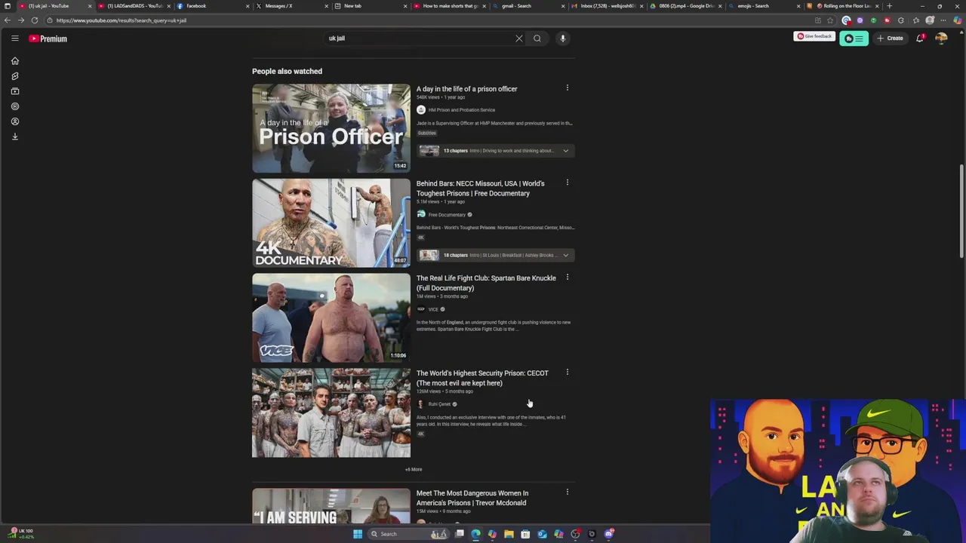
Task: Open title 'Behind Bars: NECC Missouri, USA'
Action: click(x=480, y=189)
